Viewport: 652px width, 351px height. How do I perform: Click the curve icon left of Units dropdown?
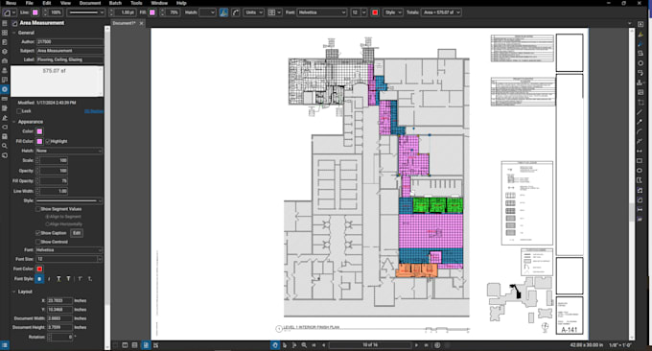coord(236,12)
